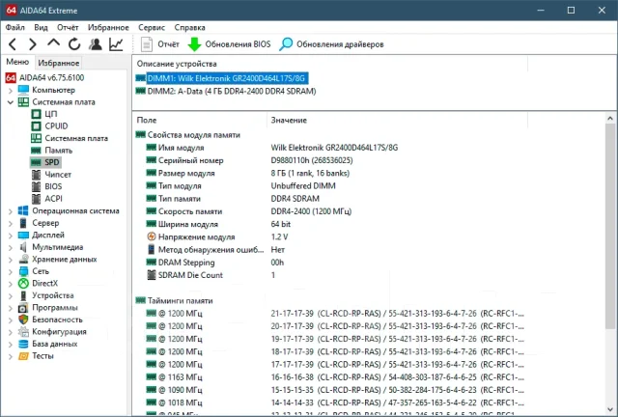This screenshot has height=417, width=618.
Task: Open the Сервис menu
Action: tap(152, 28)
